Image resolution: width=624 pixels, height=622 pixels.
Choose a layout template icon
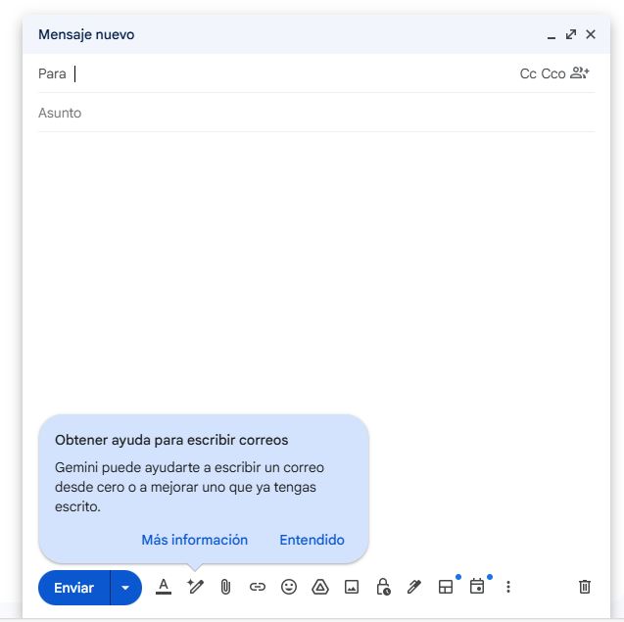click(x=446, y=587)
